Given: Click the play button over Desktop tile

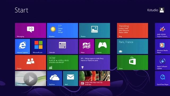Looking at the screenshot, I should point(31,79).
